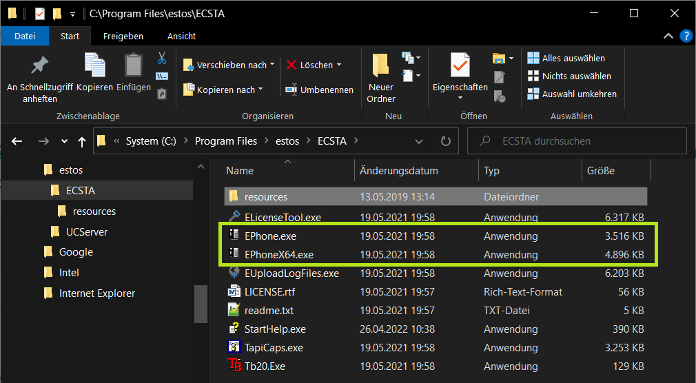Viewport: 696px width, 383px height.
Task: Click the Umbenennen button
Action: pos(319,90)
